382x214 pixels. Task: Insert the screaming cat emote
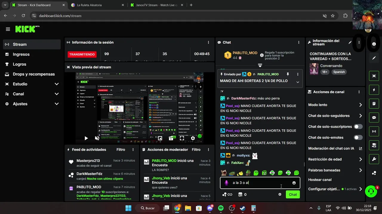224,173
